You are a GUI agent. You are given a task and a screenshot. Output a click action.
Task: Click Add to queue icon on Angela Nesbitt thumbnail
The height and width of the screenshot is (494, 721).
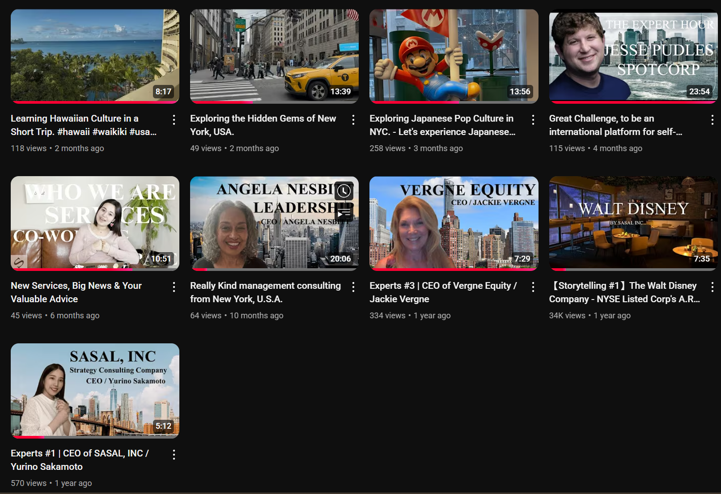[x=344, y=213]
